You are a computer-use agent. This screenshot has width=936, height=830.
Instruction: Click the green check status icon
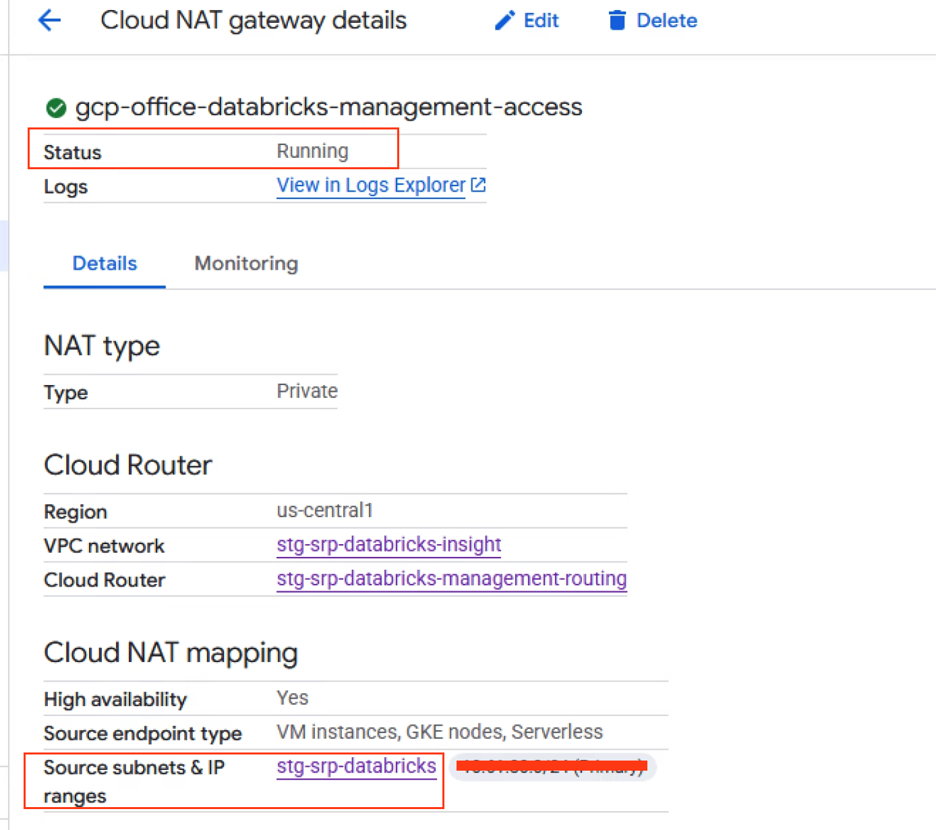56,108
